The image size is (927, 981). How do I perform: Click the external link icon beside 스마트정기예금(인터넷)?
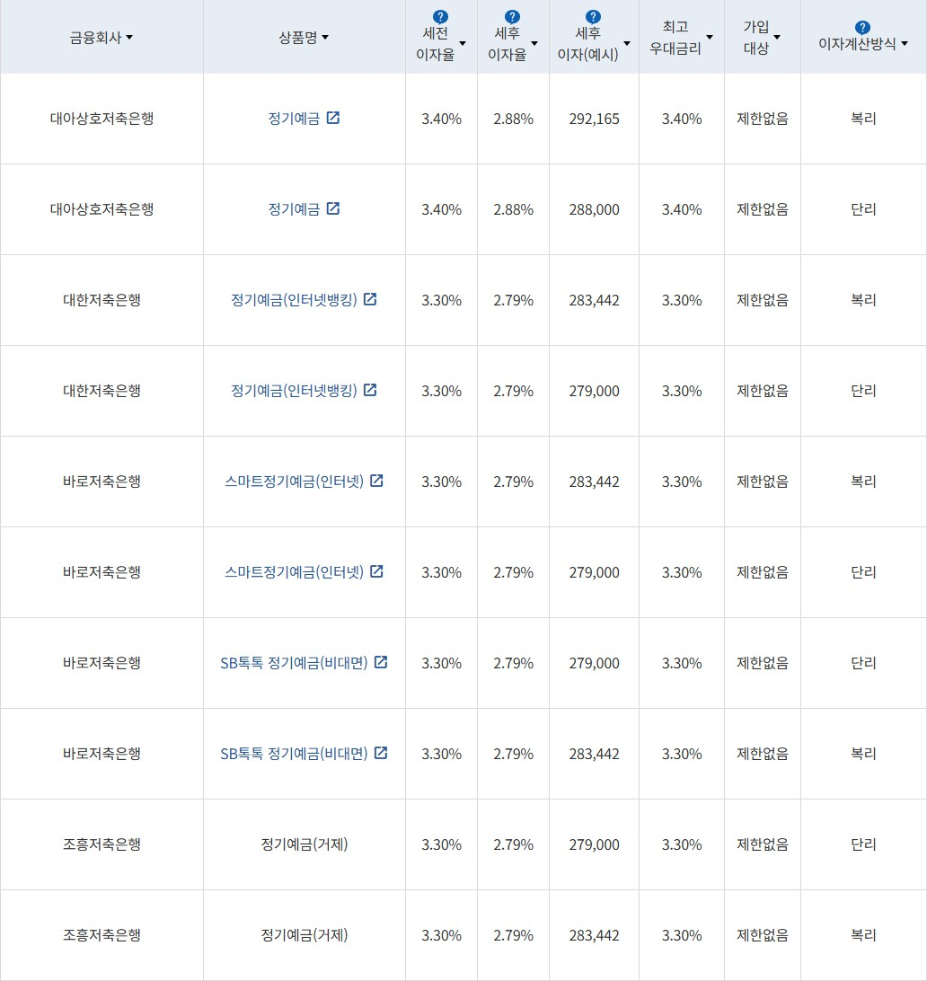(376, 481)
